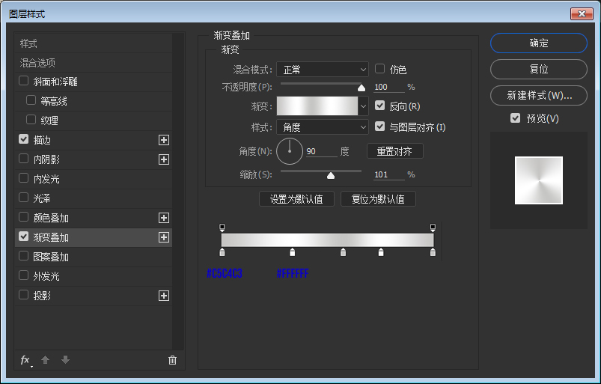Image resolution: width=601 pixels, height=384 pixels.
Task: Click the second color stop #FFFFFF
Action: [293, 252]
